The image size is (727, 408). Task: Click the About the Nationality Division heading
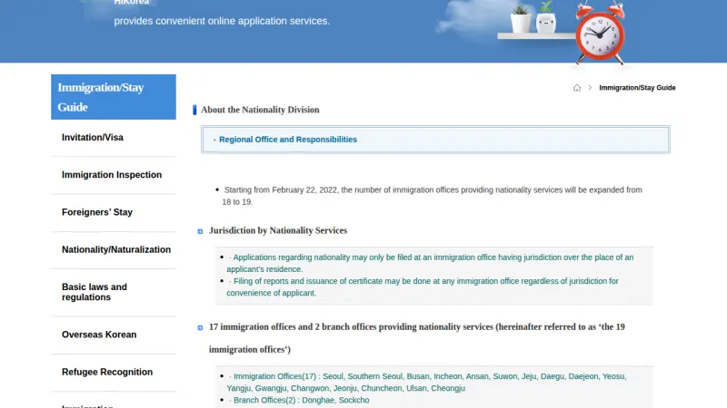click(260, 110)
